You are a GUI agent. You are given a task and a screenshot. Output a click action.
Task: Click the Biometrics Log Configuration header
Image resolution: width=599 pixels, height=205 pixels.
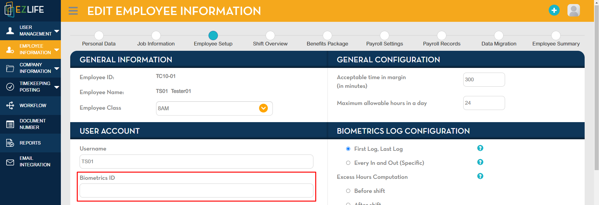pyautogui.click(x=403, y=131)
